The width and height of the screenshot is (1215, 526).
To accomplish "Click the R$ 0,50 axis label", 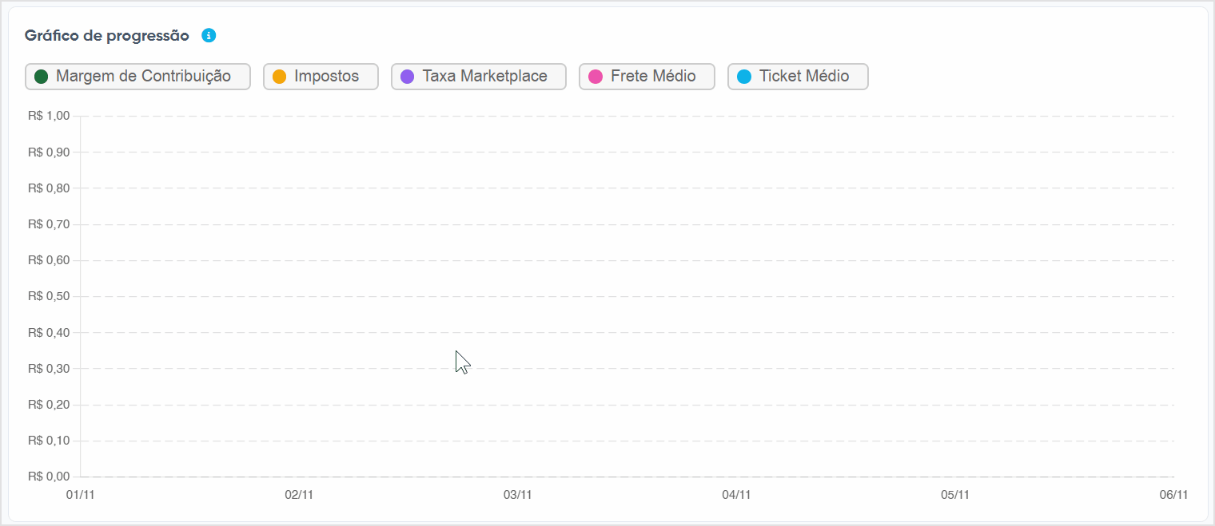I will (49, 296).
